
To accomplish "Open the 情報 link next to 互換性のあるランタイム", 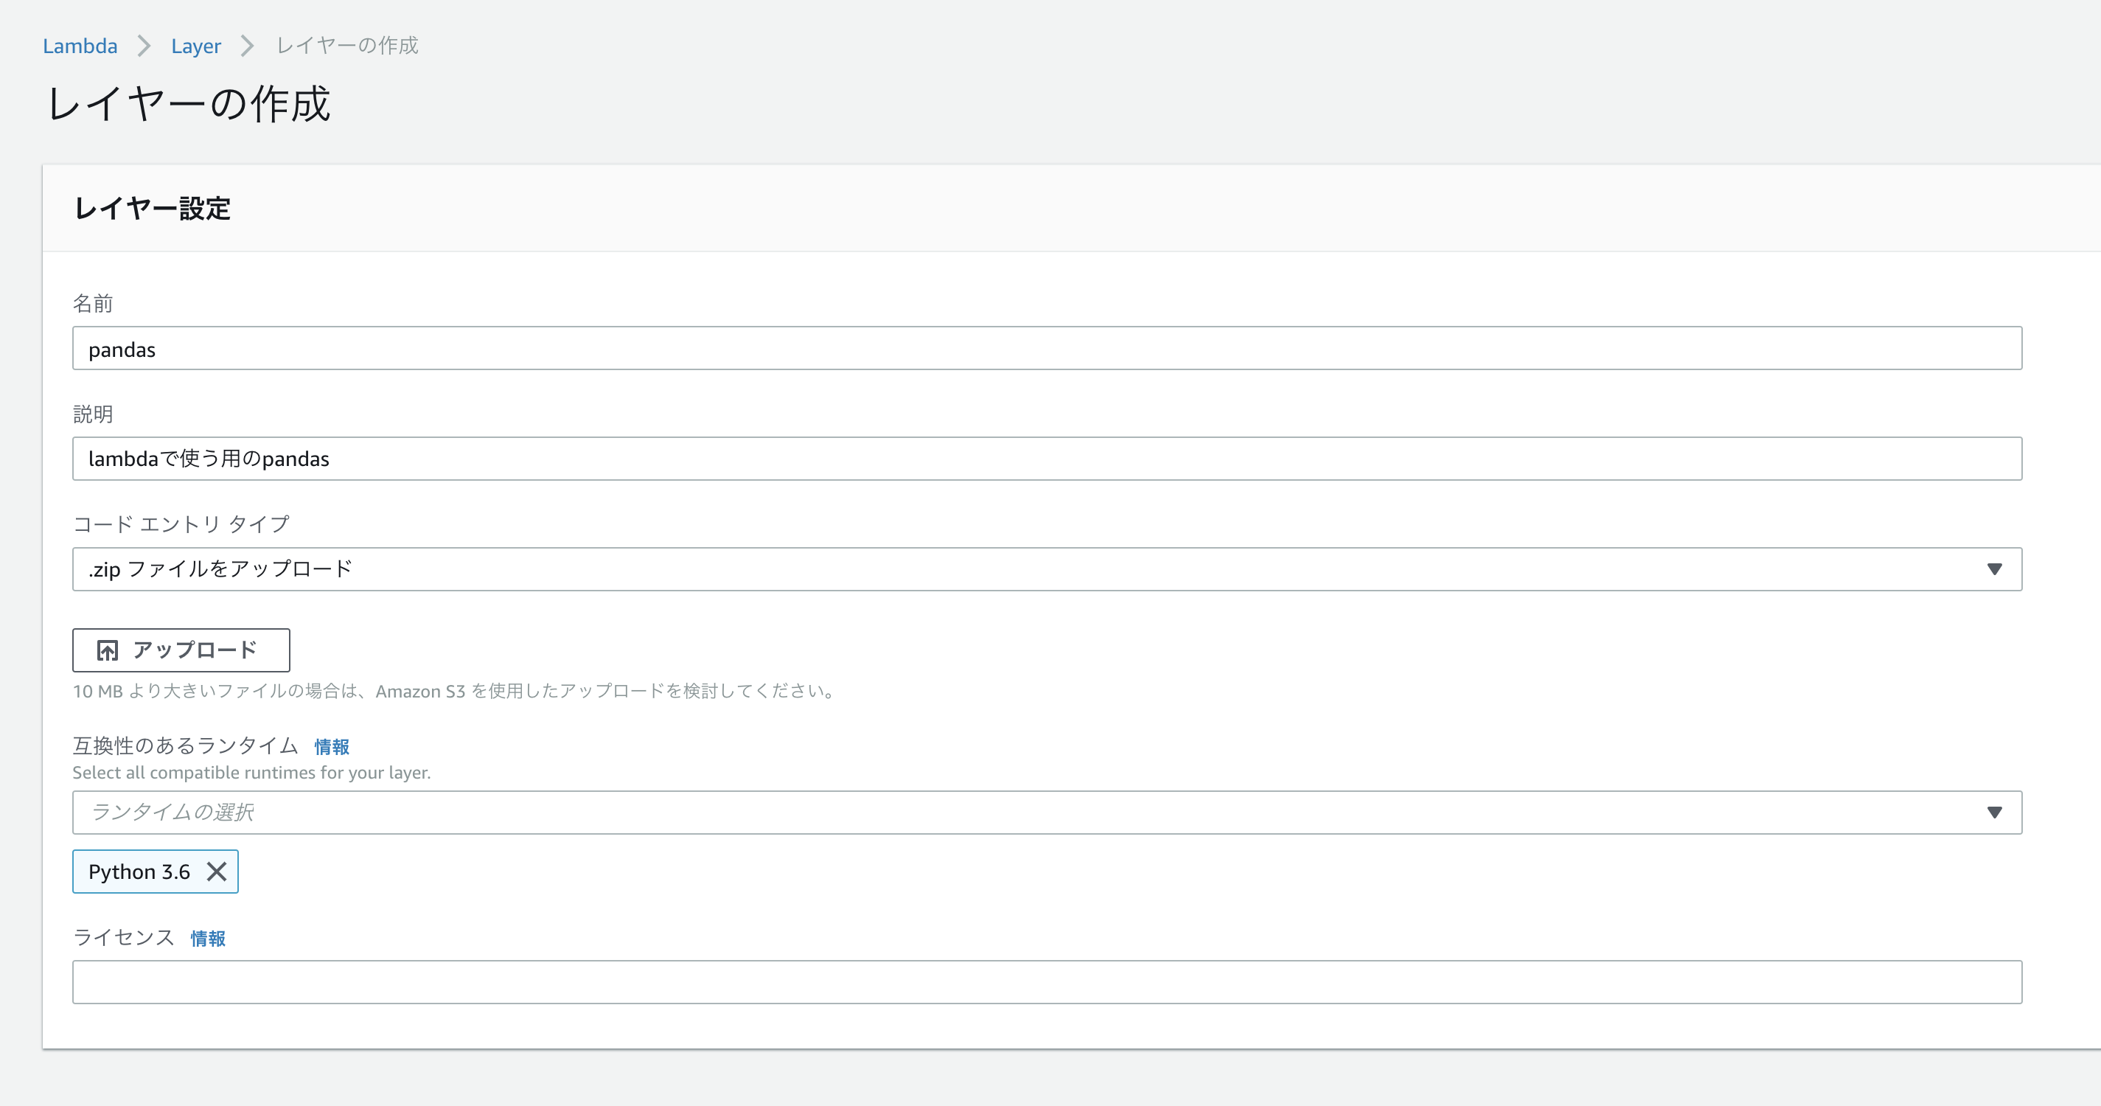I will point(330,745).
